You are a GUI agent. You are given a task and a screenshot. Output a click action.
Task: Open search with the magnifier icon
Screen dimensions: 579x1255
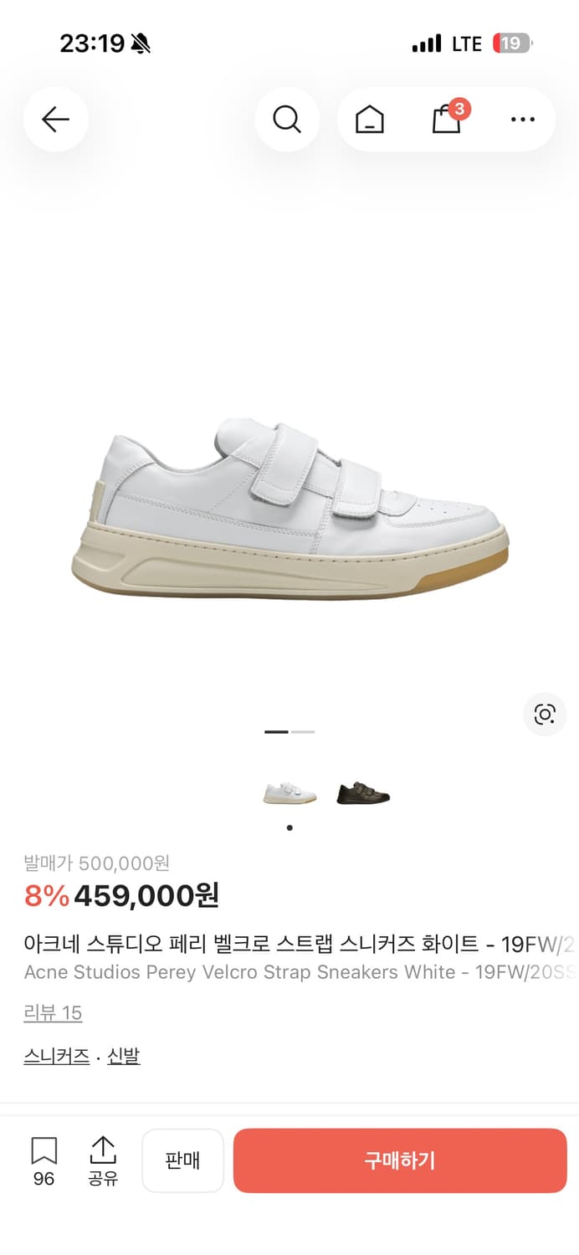point(287,120)
